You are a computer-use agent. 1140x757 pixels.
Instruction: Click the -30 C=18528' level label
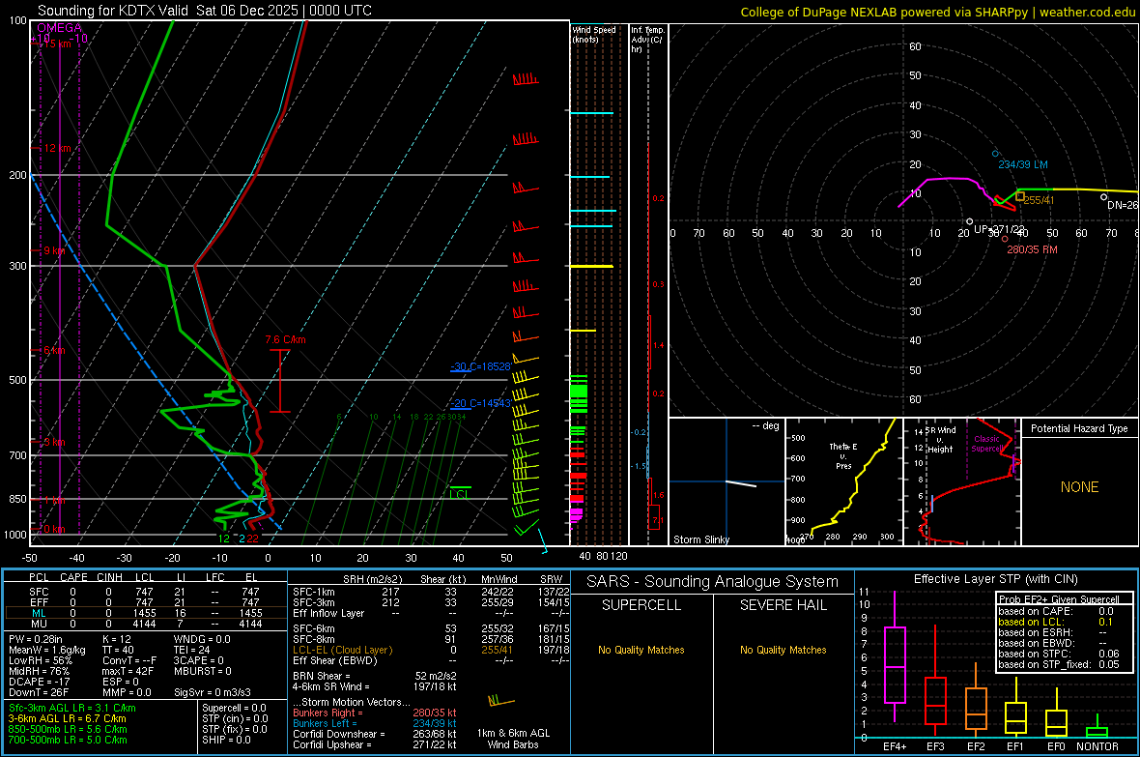click(x=480, y=366)
